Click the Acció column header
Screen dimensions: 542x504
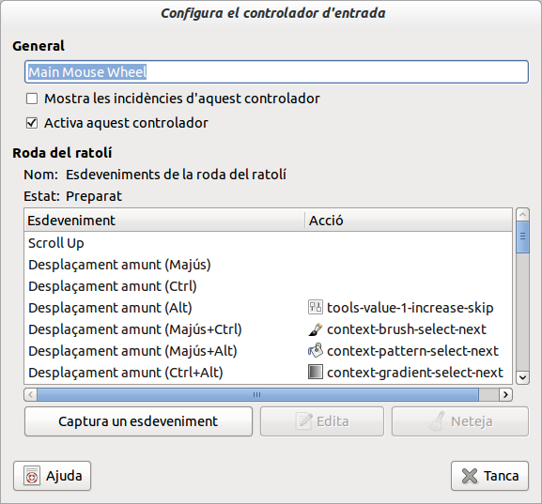[x=409, y=220]
